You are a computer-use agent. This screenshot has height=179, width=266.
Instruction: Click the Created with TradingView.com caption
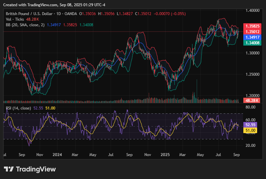coord(54,5)
